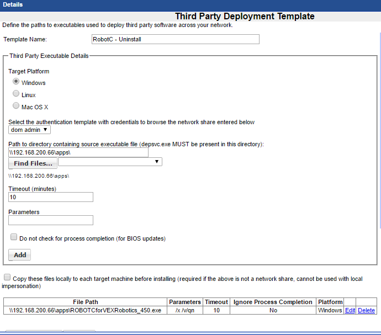Click the Ignore Process Completion column header
The image size is (381, 335).
coord(273,302)
